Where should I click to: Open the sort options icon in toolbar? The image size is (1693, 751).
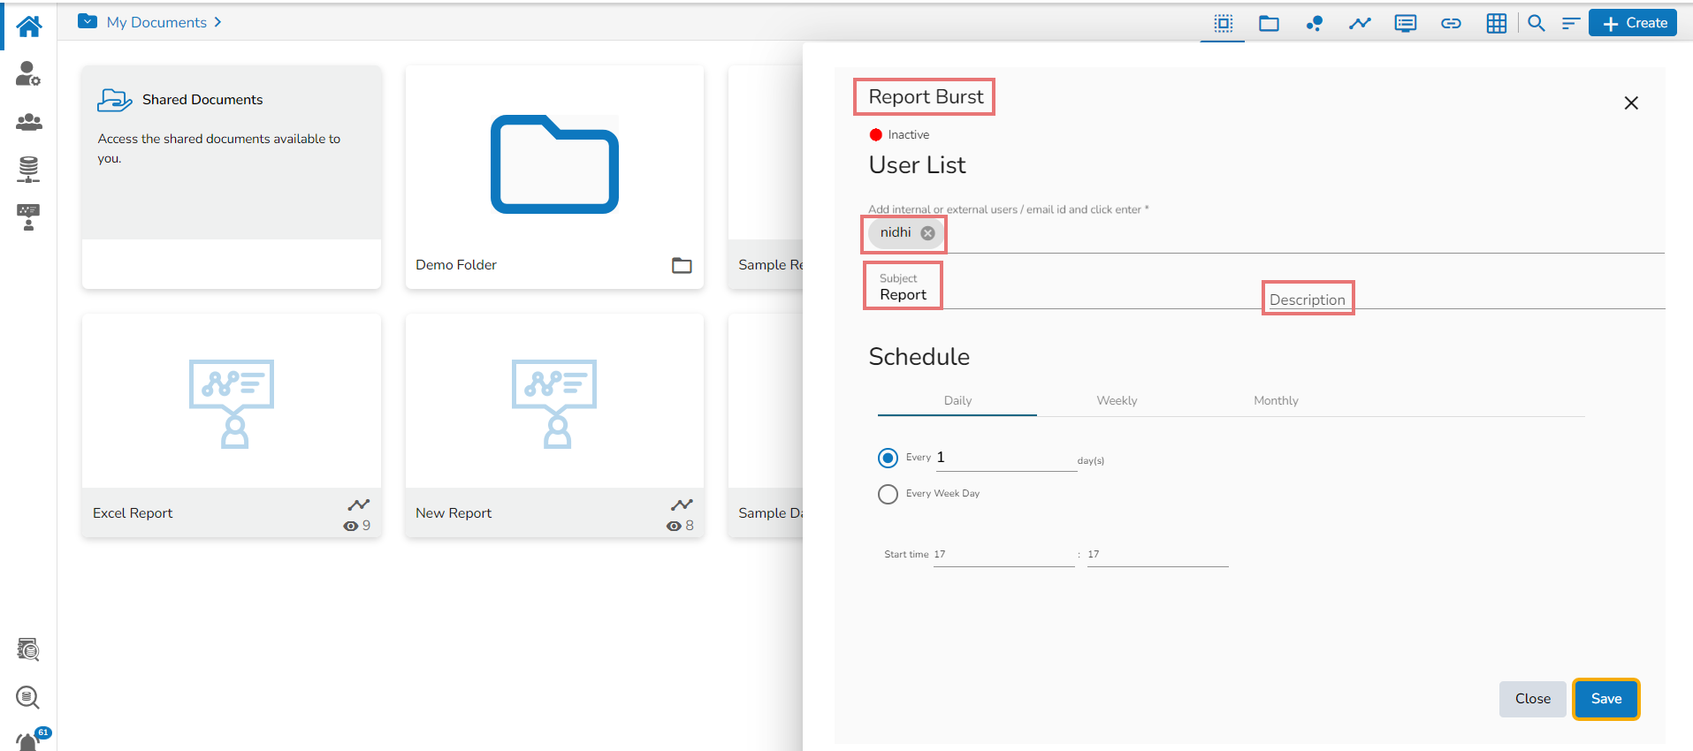tap(1570, 23)
